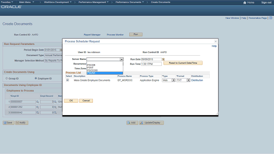The image size is (274, 154).
Task: Select the Employee ID radio button
Action: pos(36,78)
